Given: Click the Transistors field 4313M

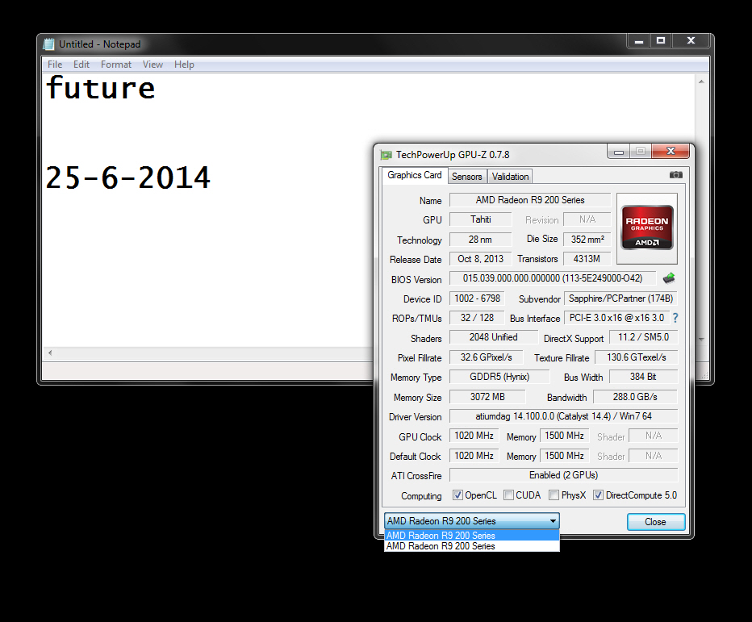Looking at the screenshot, I should 587,259.
